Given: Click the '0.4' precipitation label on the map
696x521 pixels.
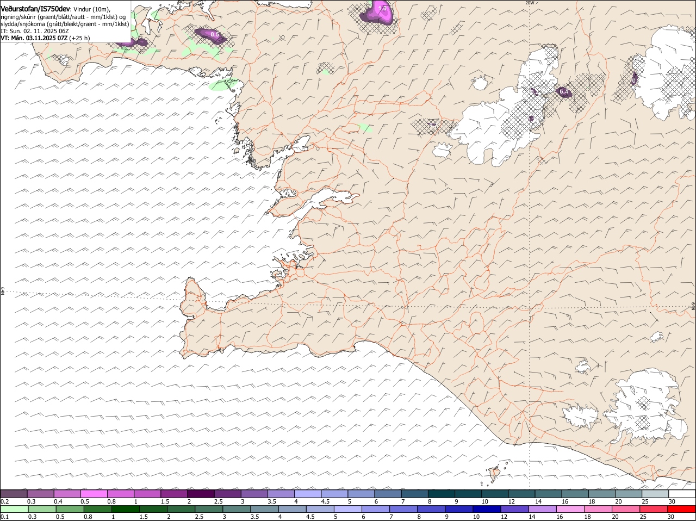Looking at the screenshot, I should [x=564, y=92].
